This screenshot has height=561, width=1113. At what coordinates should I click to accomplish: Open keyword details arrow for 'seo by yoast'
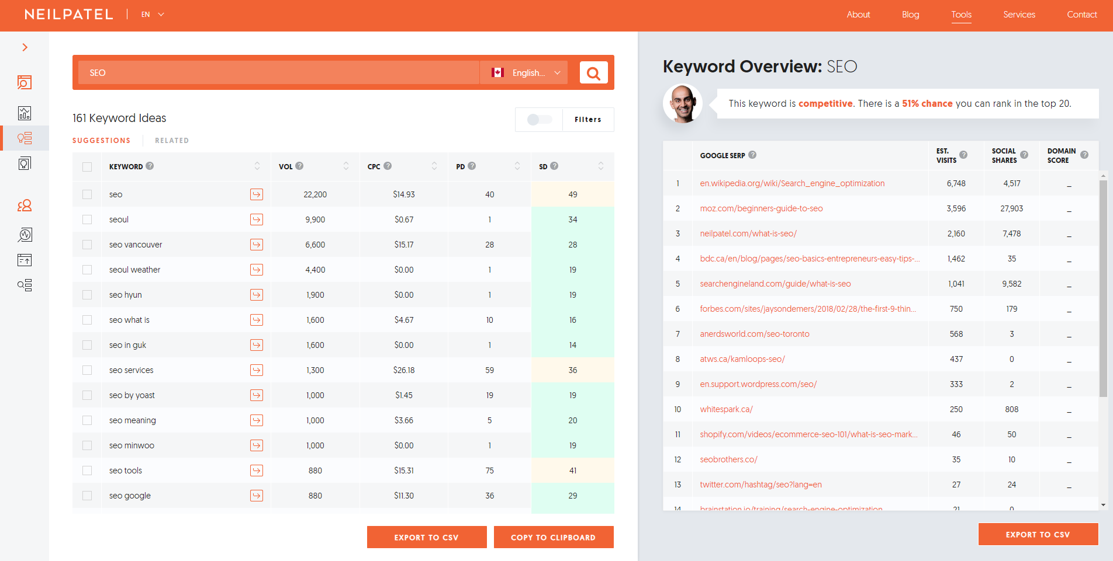pos(257,395)
